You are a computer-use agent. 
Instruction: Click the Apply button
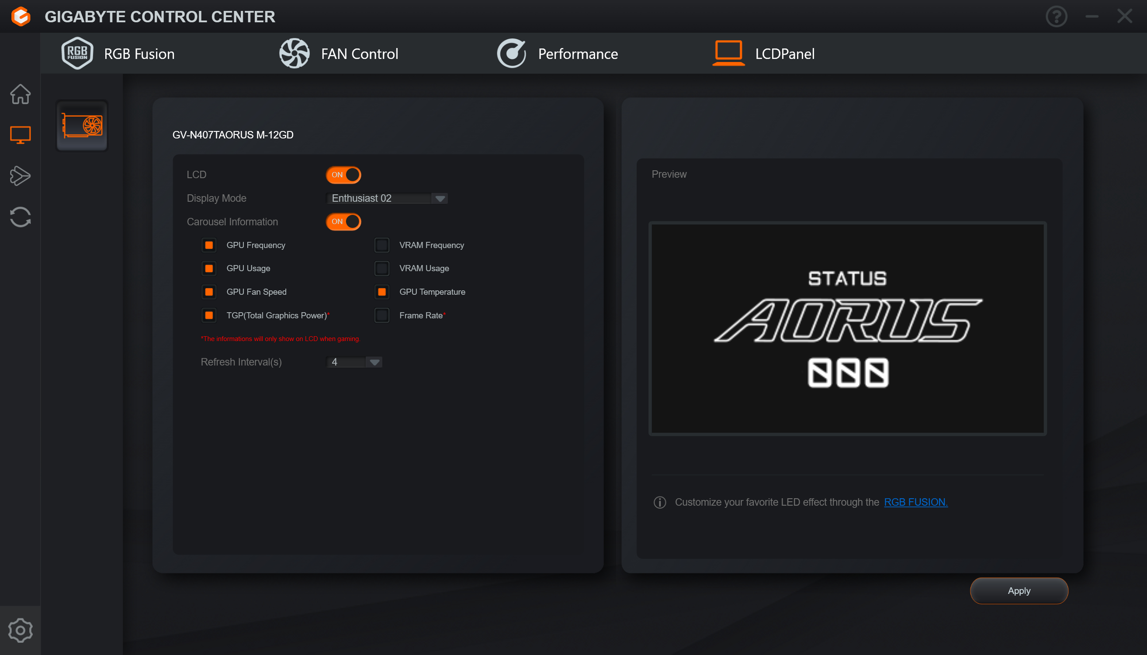(x=1019, y=591)
